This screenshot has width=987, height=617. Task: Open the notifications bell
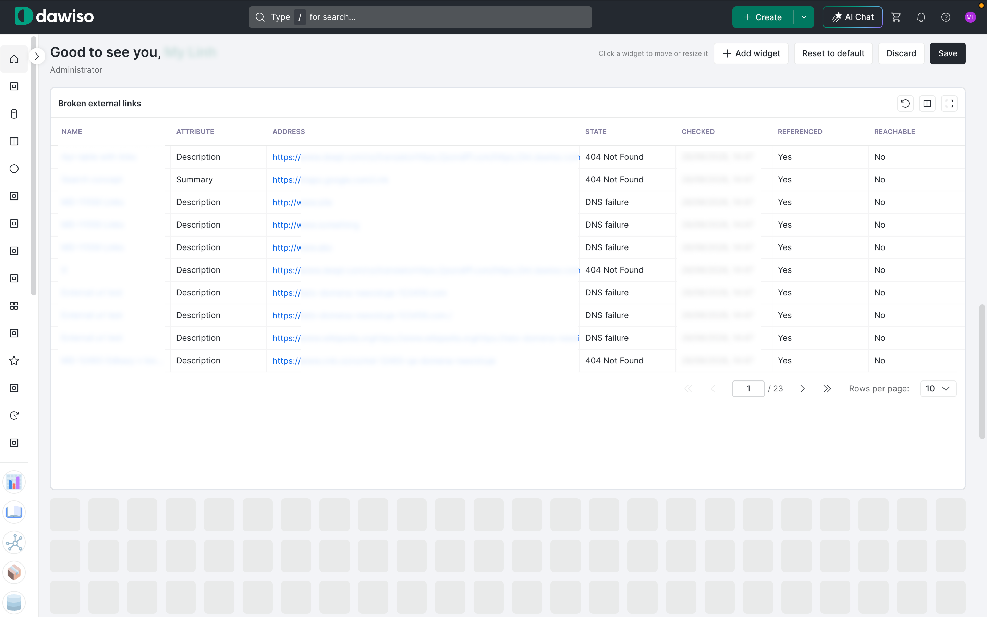coord(921,17)
